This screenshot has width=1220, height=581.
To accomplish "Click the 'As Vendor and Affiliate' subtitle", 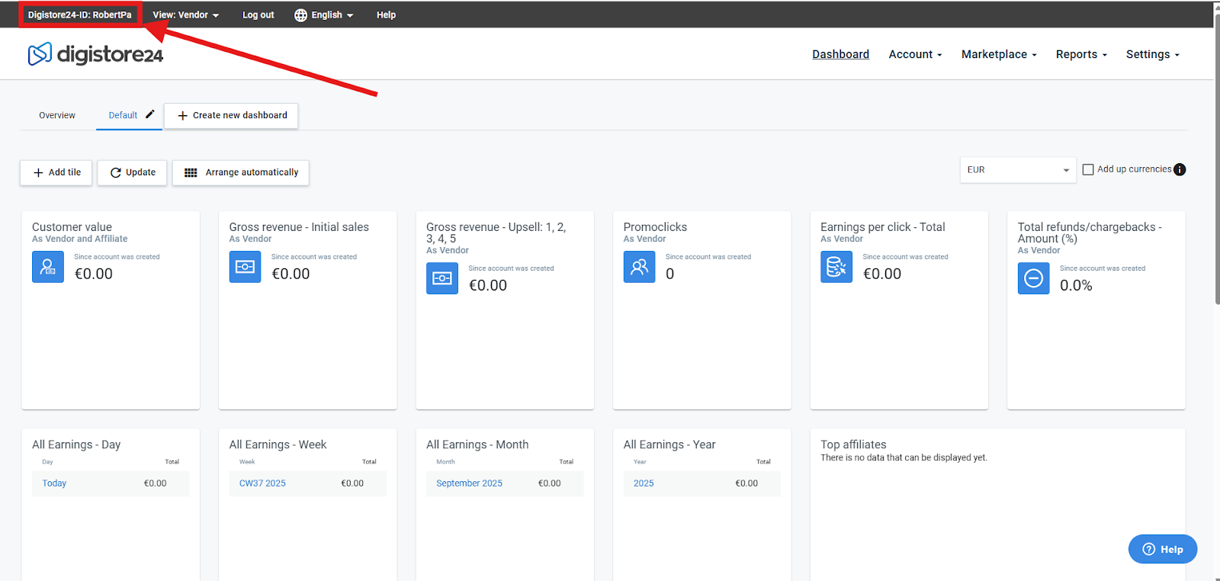I will [79, 239].
